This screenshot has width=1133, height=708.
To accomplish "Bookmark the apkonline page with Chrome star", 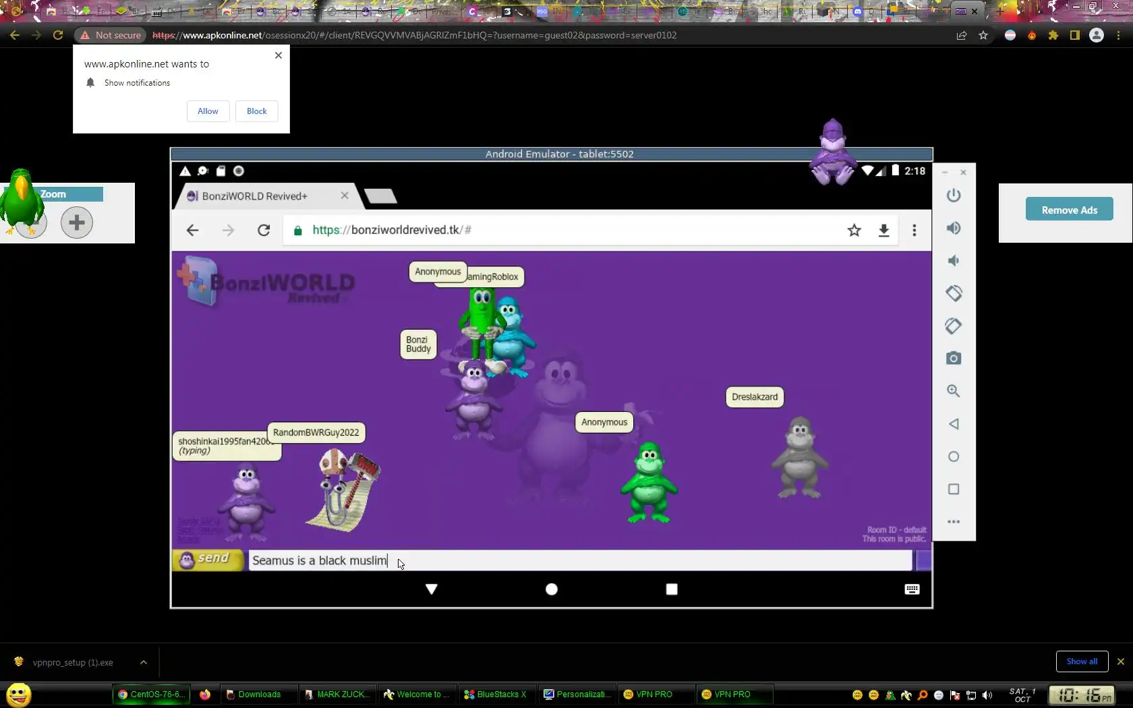I will [983, 35].
